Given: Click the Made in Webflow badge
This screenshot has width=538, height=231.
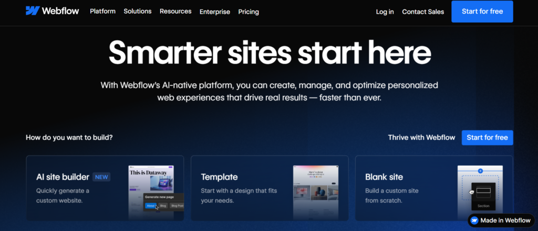Looking at the screenshot, I should point(501,221).
